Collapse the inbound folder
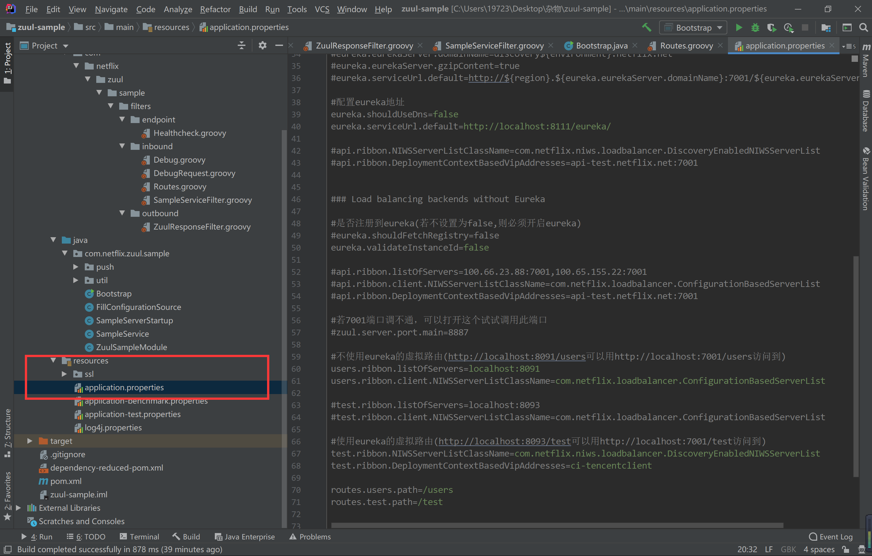Screen dimensions: 872x556 point(122,146)
